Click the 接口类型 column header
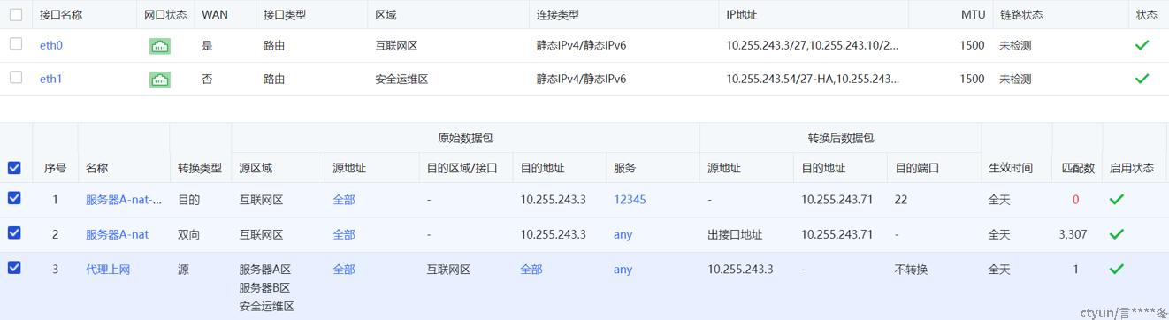Image resolution: width=1169 pixels, height=320 pixels. (x=285, y=15)
